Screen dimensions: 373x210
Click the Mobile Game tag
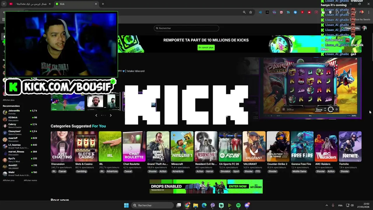coord(299,171)
